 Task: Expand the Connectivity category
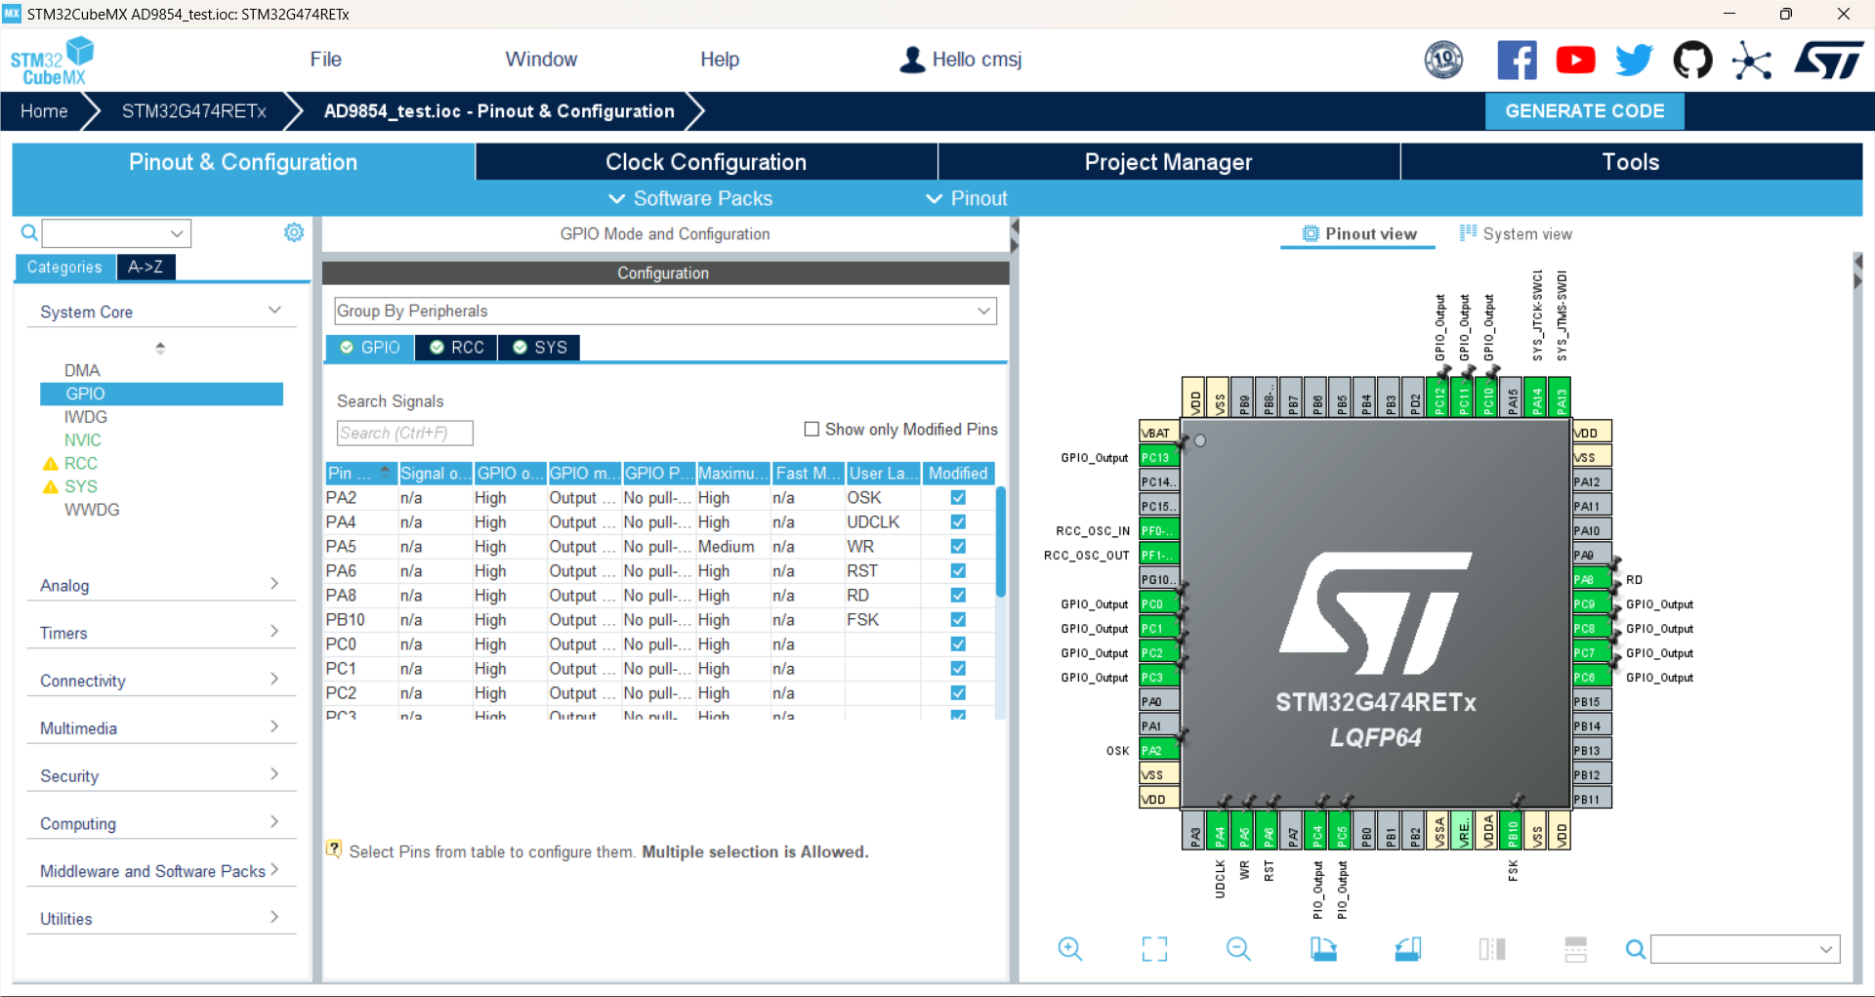click(161, 681)
